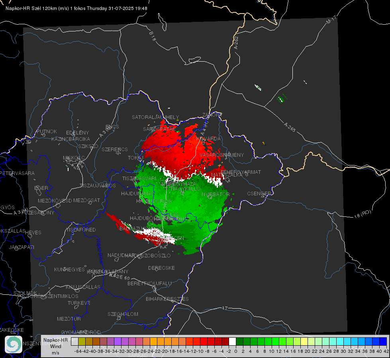Click the olive swatch labeled -64
Screen dimensions: 390x358
(x=82, y=342)
